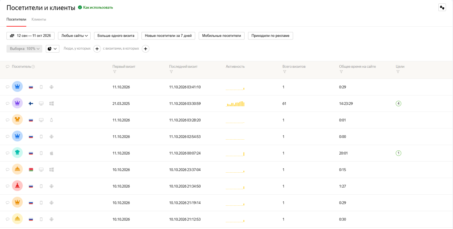Click the activity chart of the 61-visit visitor
The image size is (453, 229).
coord(235,104)
